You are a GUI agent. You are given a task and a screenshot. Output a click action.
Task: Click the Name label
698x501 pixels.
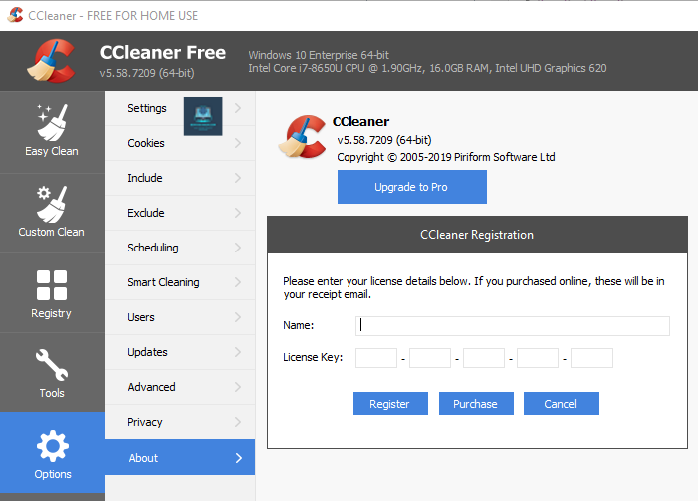pyautogui.click(x=299, y=325)
